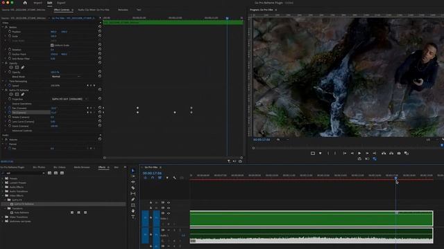444x249 pixels.
Task: Select the Rectangle tool
Action: click(133, 205)
